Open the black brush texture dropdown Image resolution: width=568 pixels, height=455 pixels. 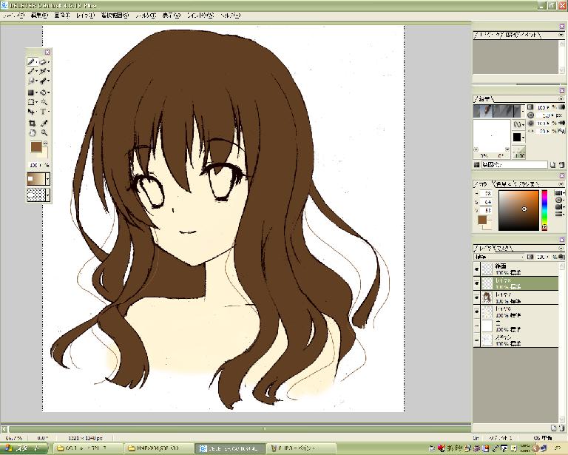pos(518,137)
